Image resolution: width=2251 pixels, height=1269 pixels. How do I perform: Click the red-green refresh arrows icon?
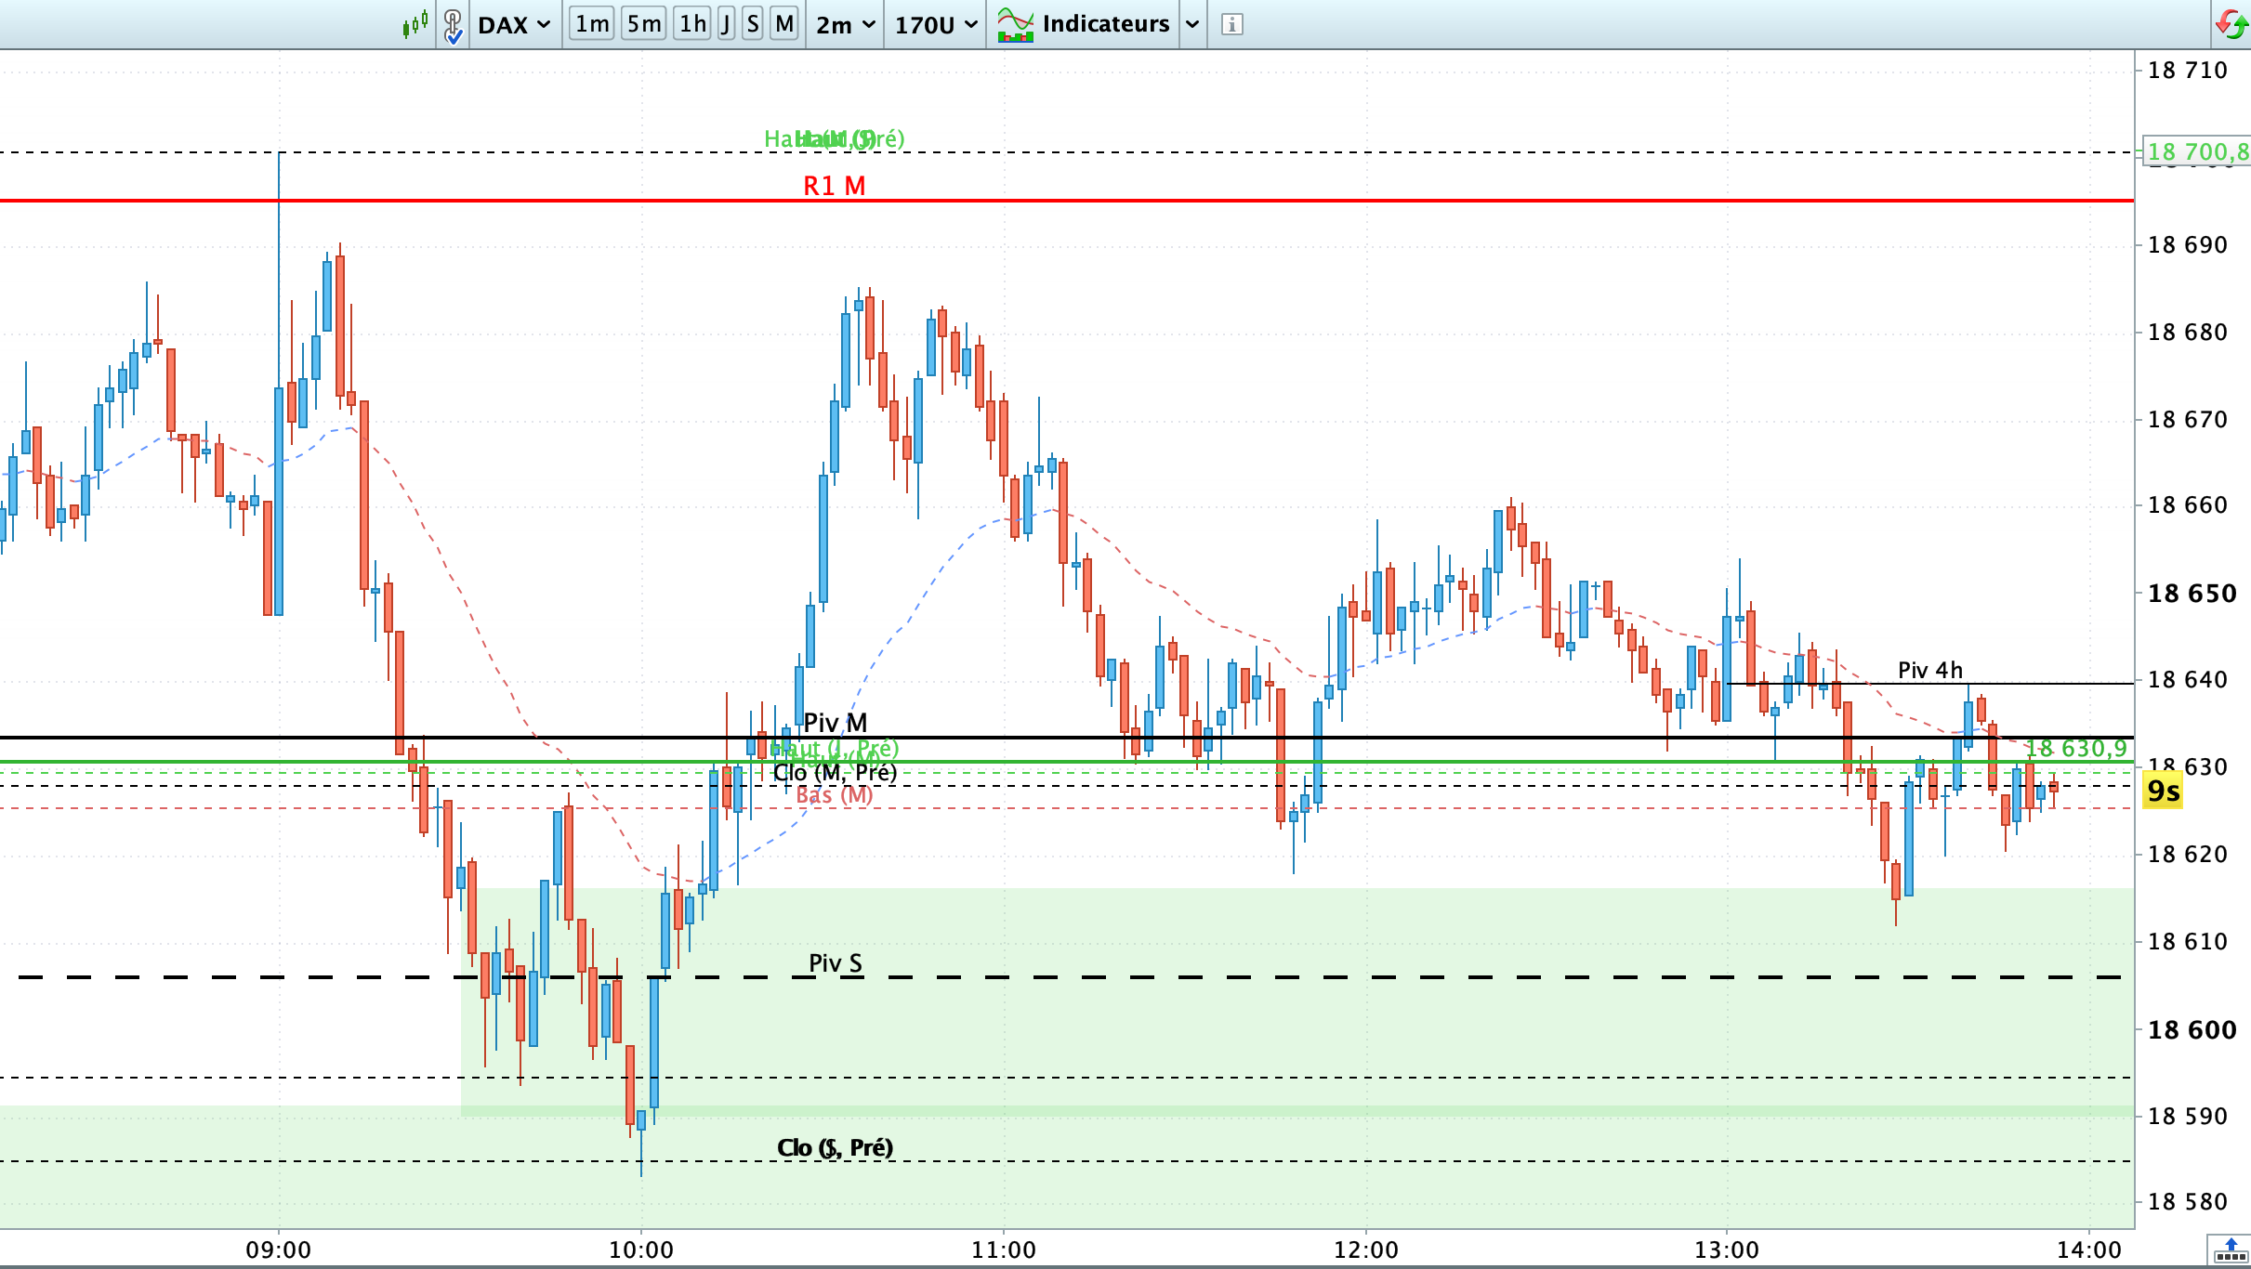pyautogui.click(x=2231, y=23)
